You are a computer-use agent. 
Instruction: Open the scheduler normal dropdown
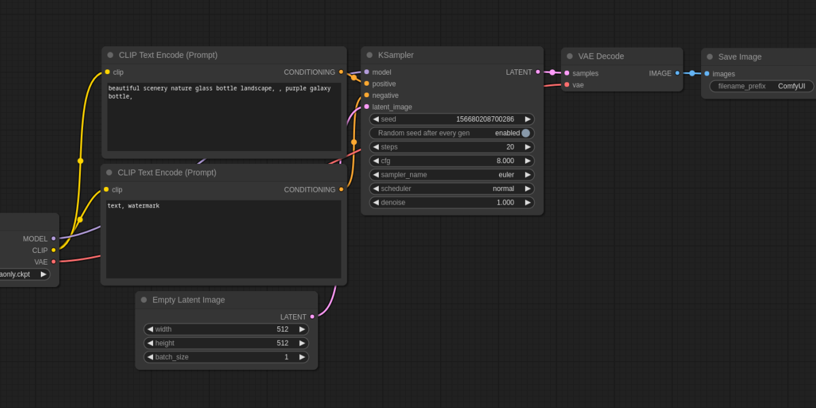coord(452,188)
